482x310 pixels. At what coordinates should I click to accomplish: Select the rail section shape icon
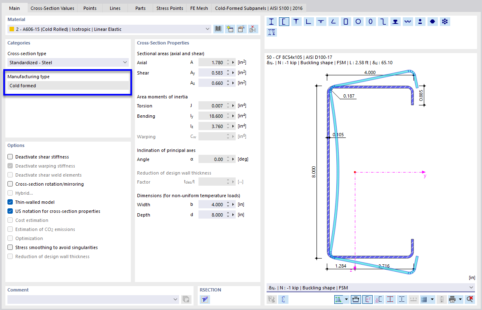395,21
